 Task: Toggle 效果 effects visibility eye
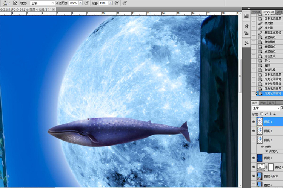(263, 147)
